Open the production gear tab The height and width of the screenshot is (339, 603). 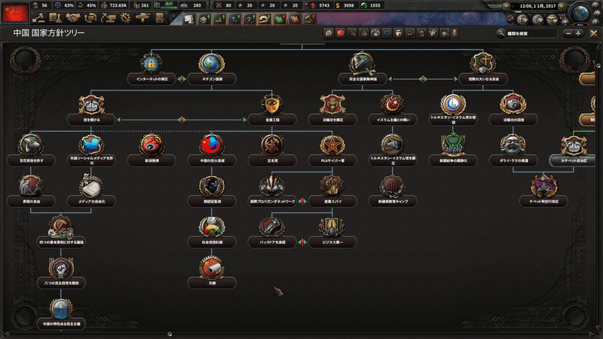tap(125, 18)
